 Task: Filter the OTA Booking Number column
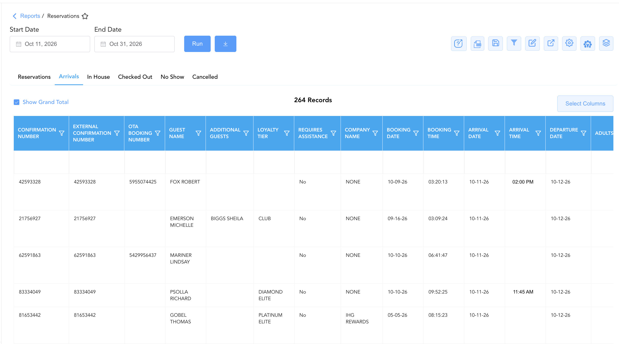click(158, 133)
